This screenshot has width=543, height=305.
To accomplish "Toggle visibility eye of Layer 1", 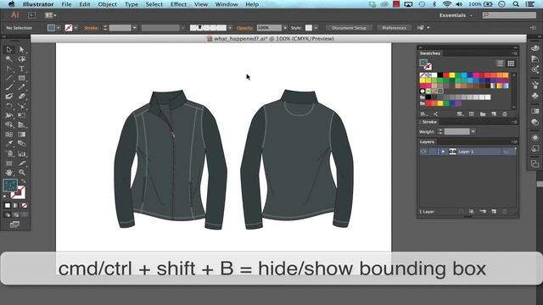I will [423, 152].
